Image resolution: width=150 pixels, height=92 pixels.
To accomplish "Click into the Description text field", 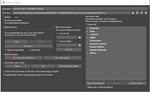I will pos(80,9).
